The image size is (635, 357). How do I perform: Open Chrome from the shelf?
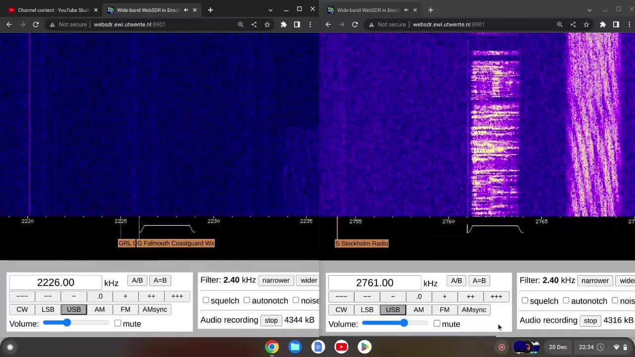pyautogui.click(x=272, y=347)
